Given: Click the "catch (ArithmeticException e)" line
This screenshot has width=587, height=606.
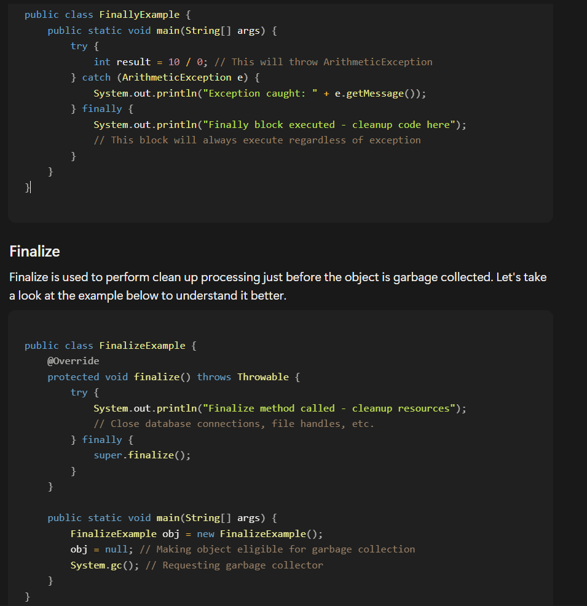Looking at the screenshot, I should [x=165, y=78].
